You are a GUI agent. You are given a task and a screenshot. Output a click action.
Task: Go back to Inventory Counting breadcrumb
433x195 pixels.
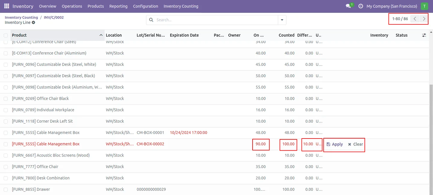pos(21,17)
